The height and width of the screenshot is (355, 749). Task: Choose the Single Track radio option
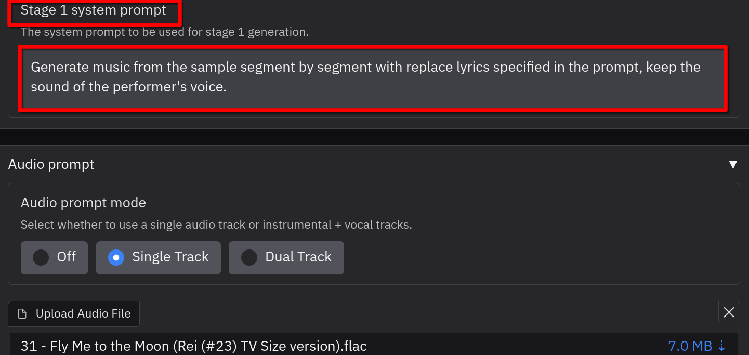pyautogui.click(x=159, y=257)
